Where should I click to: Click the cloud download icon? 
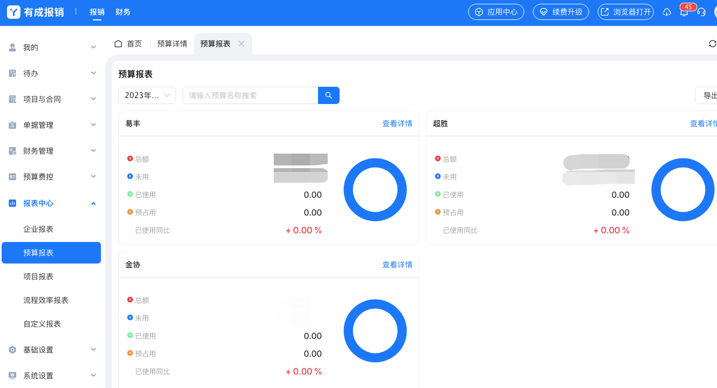point(667,12)
